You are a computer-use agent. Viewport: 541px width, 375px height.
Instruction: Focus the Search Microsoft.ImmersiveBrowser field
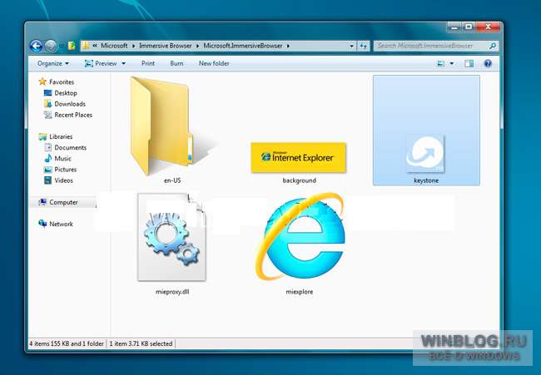pyautogui.click(x=437, y=46)
